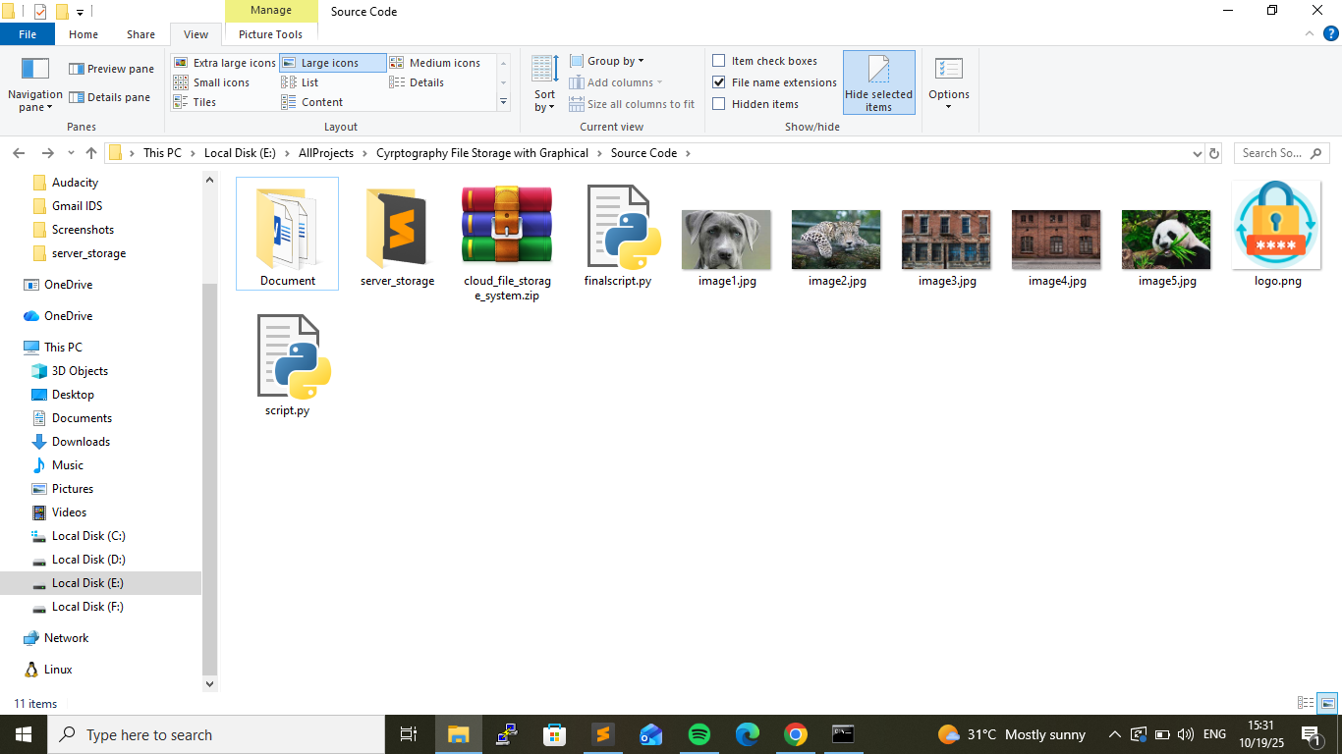Viewport: 1342px width, 754px height.
Task: Select the finalscript.py Python file icon
Action: point(617,228)
